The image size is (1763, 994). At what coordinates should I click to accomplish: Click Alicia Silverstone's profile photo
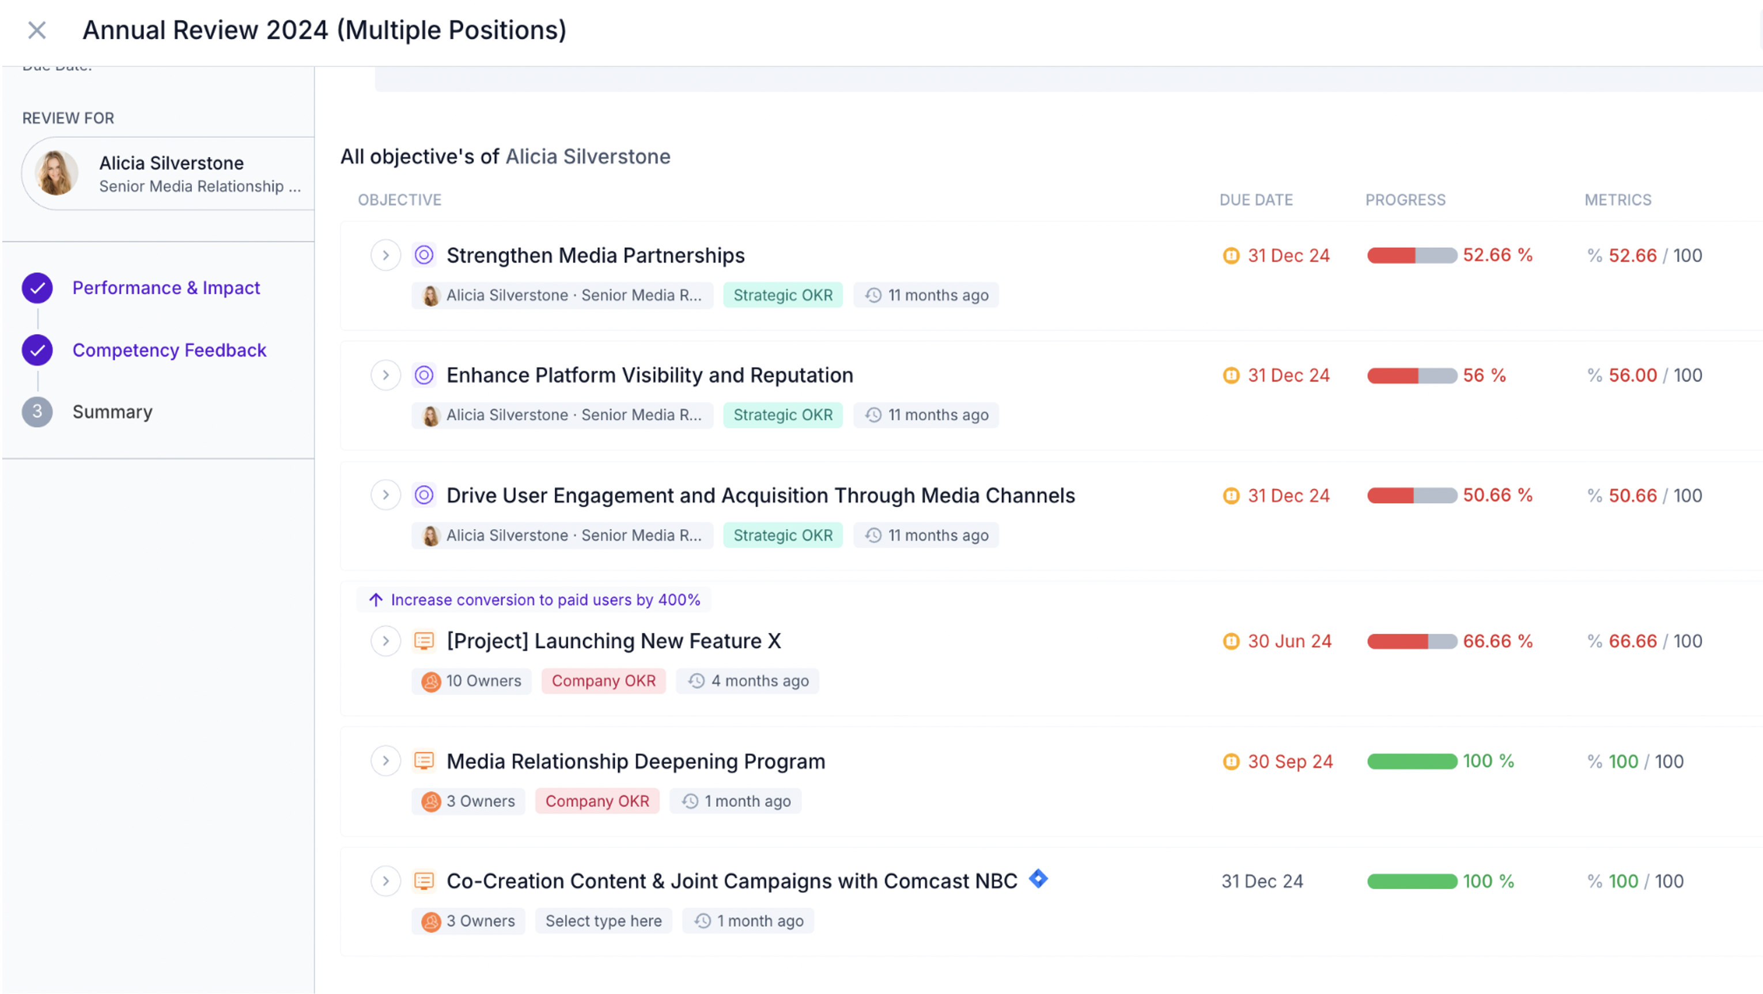[56, 173]
